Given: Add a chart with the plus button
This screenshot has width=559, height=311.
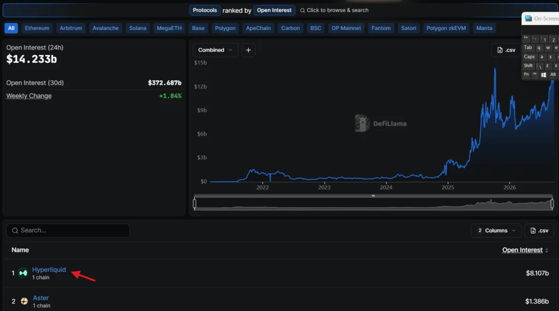Looking at the screenshot, I should pos(248,50).
